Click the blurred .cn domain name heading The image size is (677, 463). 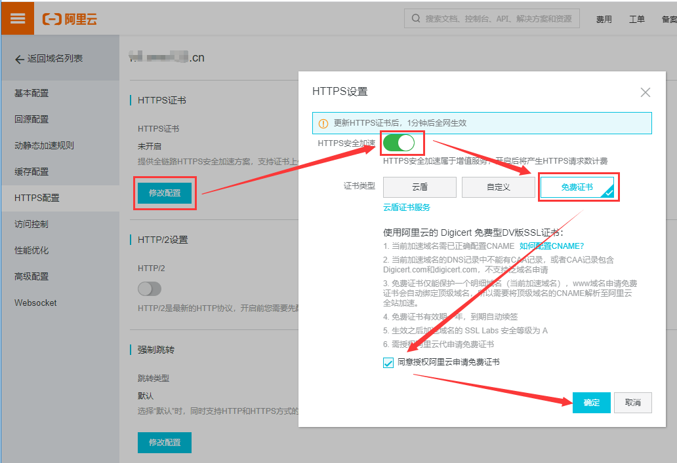[x=167, y=58]
